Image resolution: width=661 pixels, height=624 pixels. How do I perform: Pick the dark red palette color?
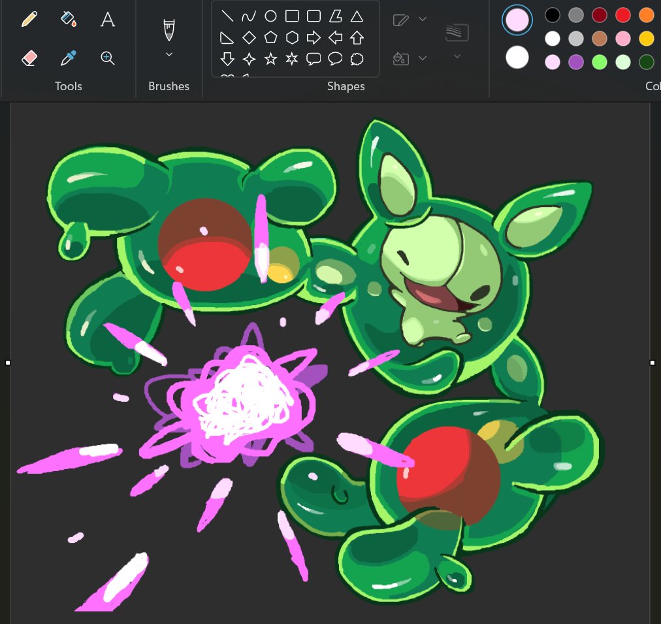coord(600,15)
